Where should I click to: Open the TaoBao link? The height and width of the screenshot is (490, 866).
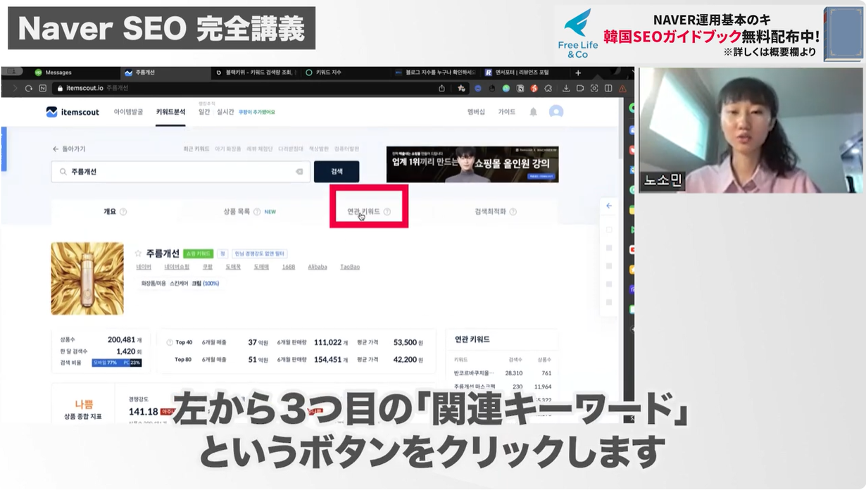coord(350,268)
